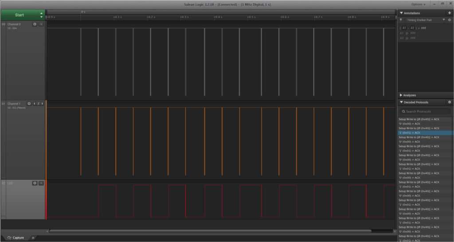Image resolution: width=454 pixels, height=242 pixels.
Task: Open Decoded Protocols gear settings
Action: tap(450, 102)
